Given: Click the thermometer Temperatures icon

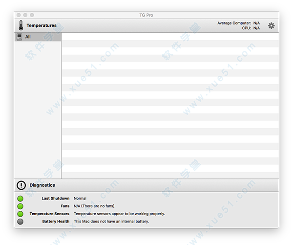Looking at the screenshot, I should [x=21, y=25].
